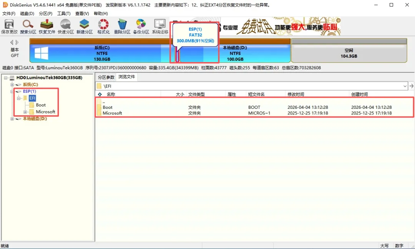The width and height of the screenshot is (415, 249).
Task: Click the Boot folder icon in file list
Action: [x=99, y=107]
